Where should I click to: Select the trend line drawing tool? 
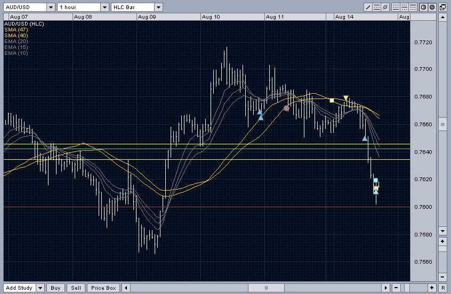click(x=368, y=7)
